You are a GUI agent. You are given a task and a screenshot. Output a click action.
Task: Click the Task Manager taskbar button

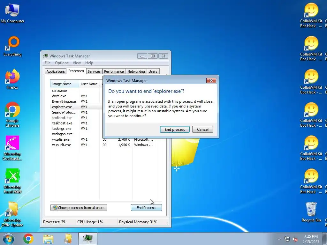tap(87, 239)
